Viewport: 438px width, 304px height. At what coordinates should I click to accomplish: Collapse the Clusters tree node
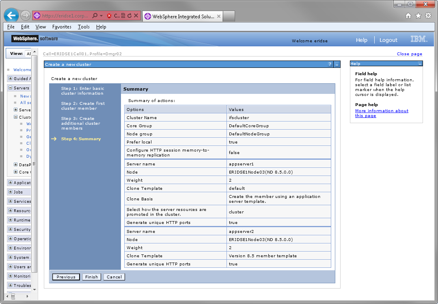tap(16, 117)
